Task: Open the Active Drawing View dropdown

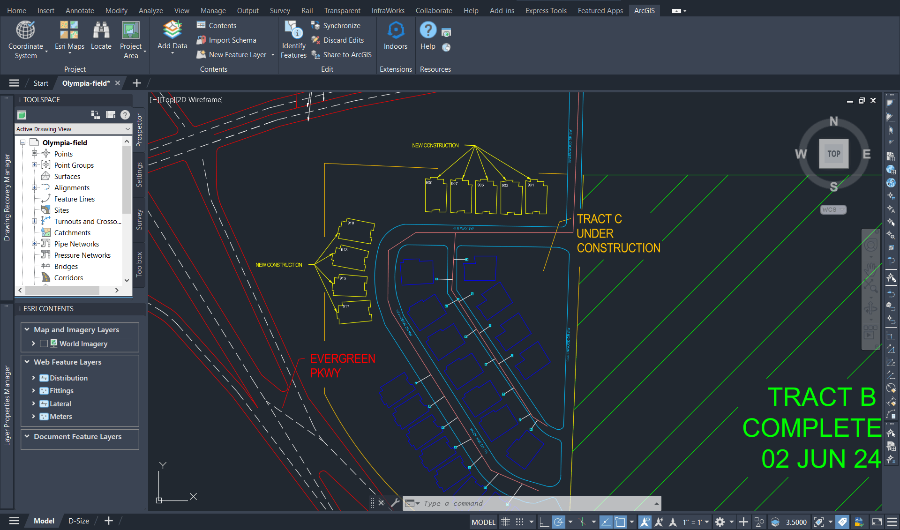Action: point(127,129)
